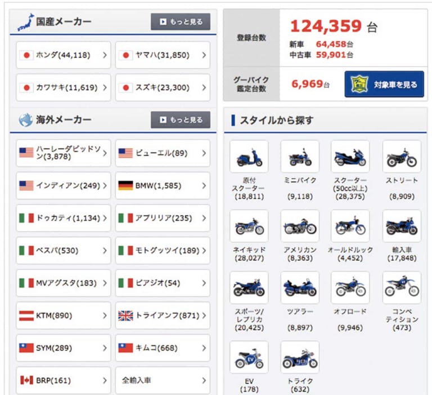432x395 pixels.
Task: Open the ネイキッド bike style icon
Action: tap(249, 226)
